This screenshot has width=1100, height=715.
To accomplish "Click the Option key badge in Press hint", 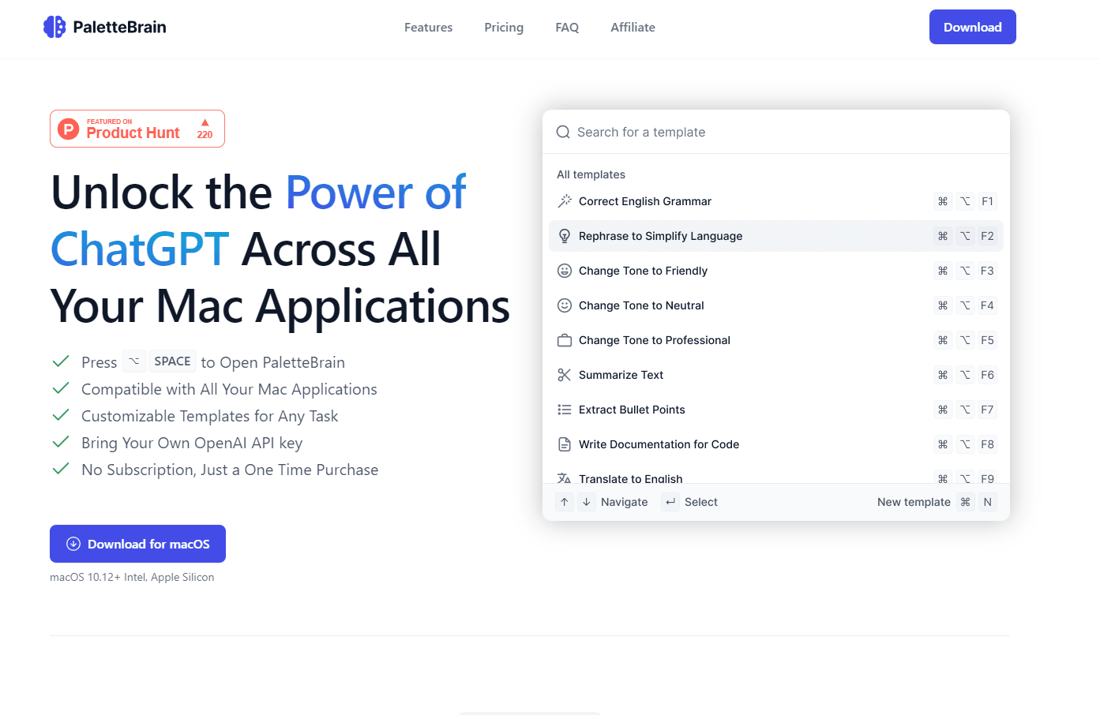I will click(x=134, y=361).
